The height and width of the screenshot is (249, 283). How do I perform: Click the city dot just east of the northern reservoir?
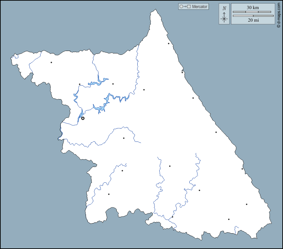(x=113, y=84)
